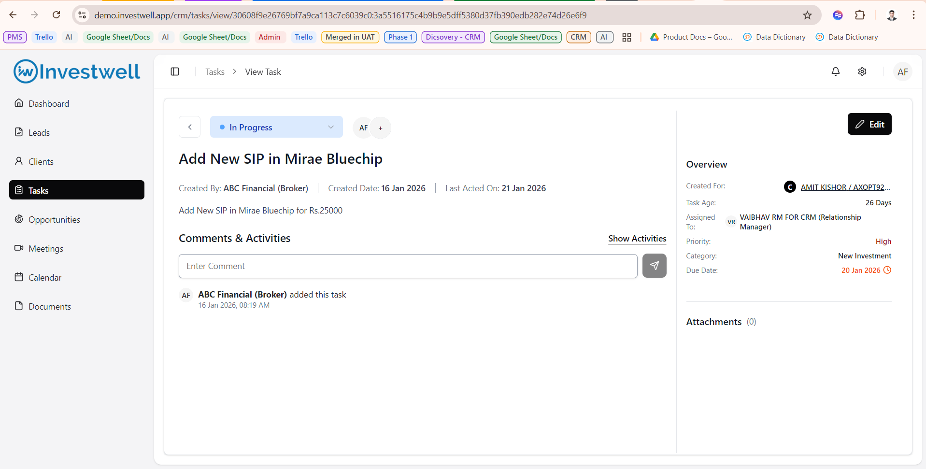Viewport: 926px width, 469px height.
Task: Open tab groups grid icon
Action: point(627,37)
